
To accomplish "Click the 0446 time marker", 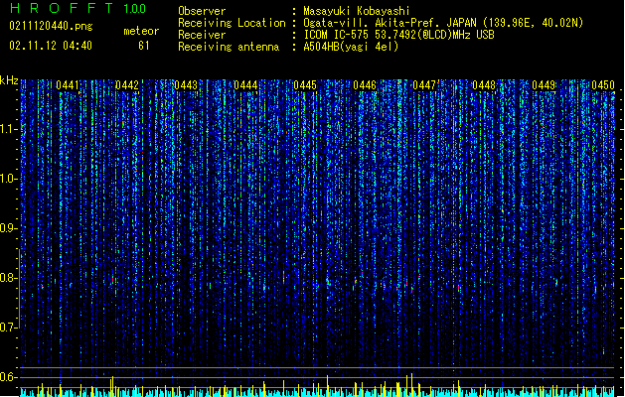I will pos(365,85).
